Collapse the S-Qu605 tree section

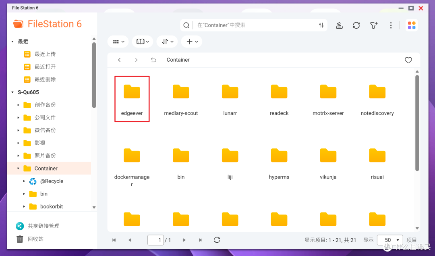[x=12, y=92]
